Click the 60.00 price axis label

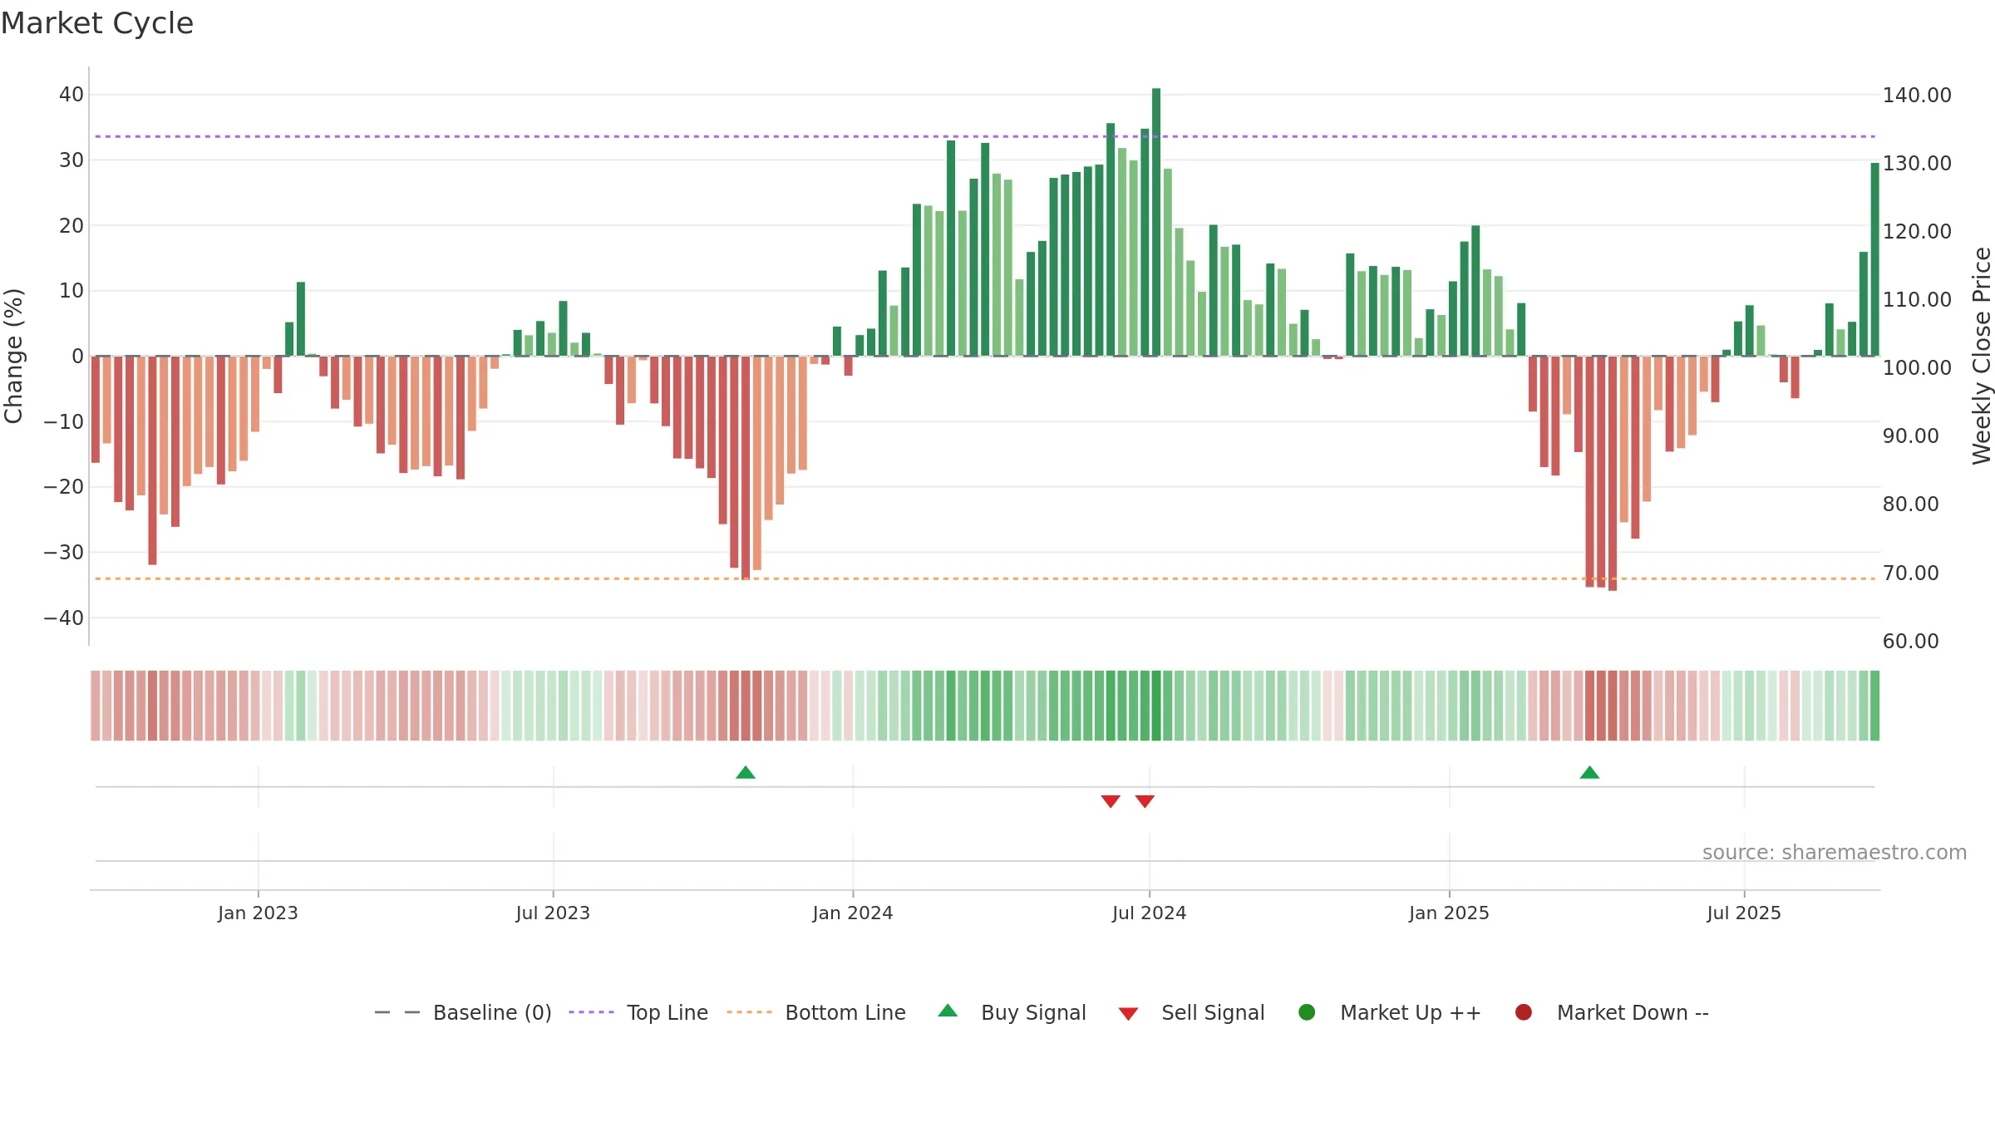1910,641
